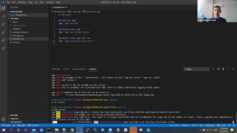This screenshot has width=237, height=133.
Task: Open Notion from the taskbar
Action: coord(118,130)
